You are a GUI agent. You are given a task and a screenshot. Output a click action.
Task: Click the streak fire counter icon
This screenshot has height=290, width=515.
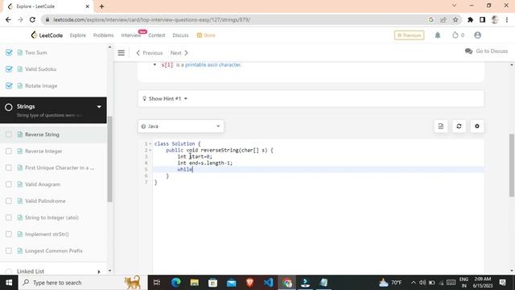(455, 35)
